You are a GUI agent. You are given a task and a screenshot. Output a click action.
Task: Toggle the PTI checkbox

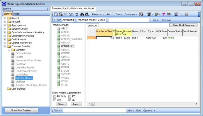point(70,96)
